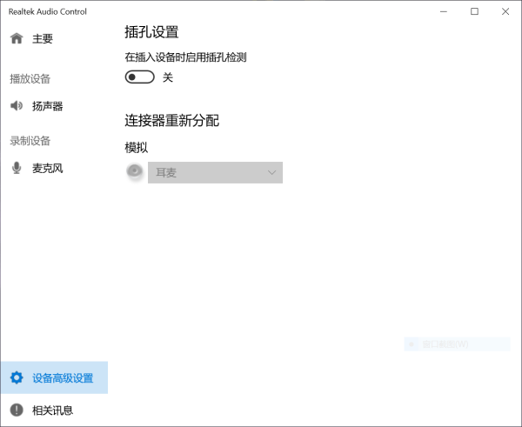Open the 耳麦 analog connector dropdown
Screen dimensions: 522x427
215,172
